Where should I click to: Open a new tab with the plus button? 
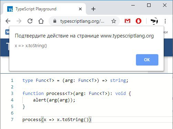point(93,9)
